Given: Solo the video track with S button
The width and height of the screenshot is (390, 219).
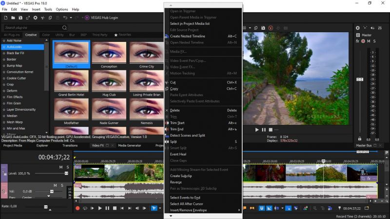Looking at the screenshot, I should (67, 167).
